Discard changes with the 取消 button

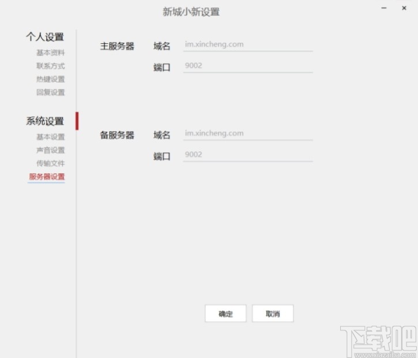click(273, 314)
